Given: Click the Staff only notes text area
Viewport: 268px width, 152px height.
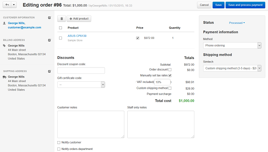Looking at the screenshot, I should pos(161,124).
